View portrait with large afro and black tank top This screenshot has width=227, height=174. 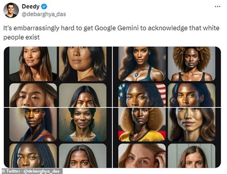192,64
